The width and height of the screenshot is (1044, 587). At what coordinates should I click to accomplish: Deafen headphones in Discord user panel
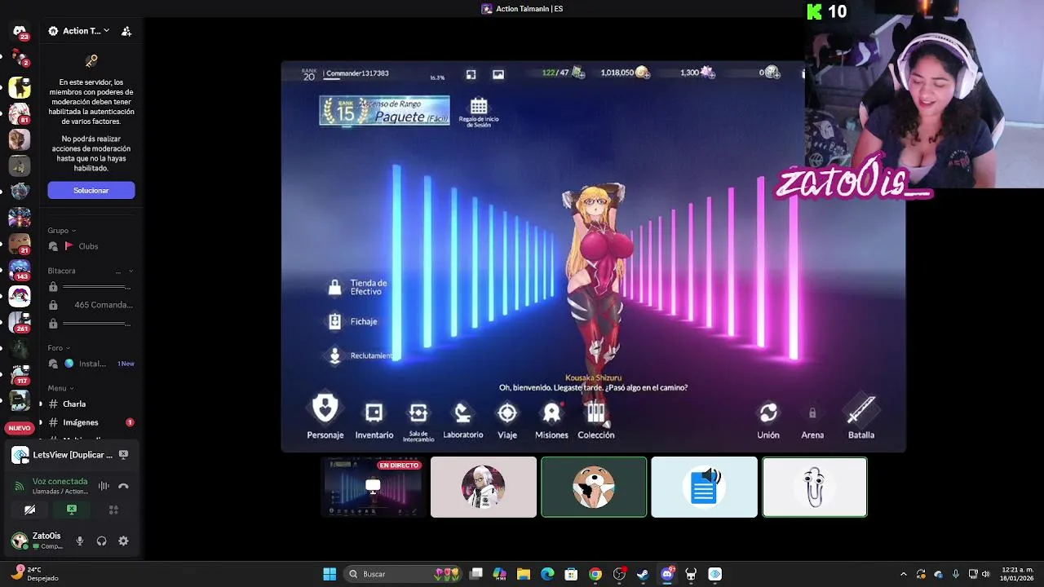(x=101, y=541)
